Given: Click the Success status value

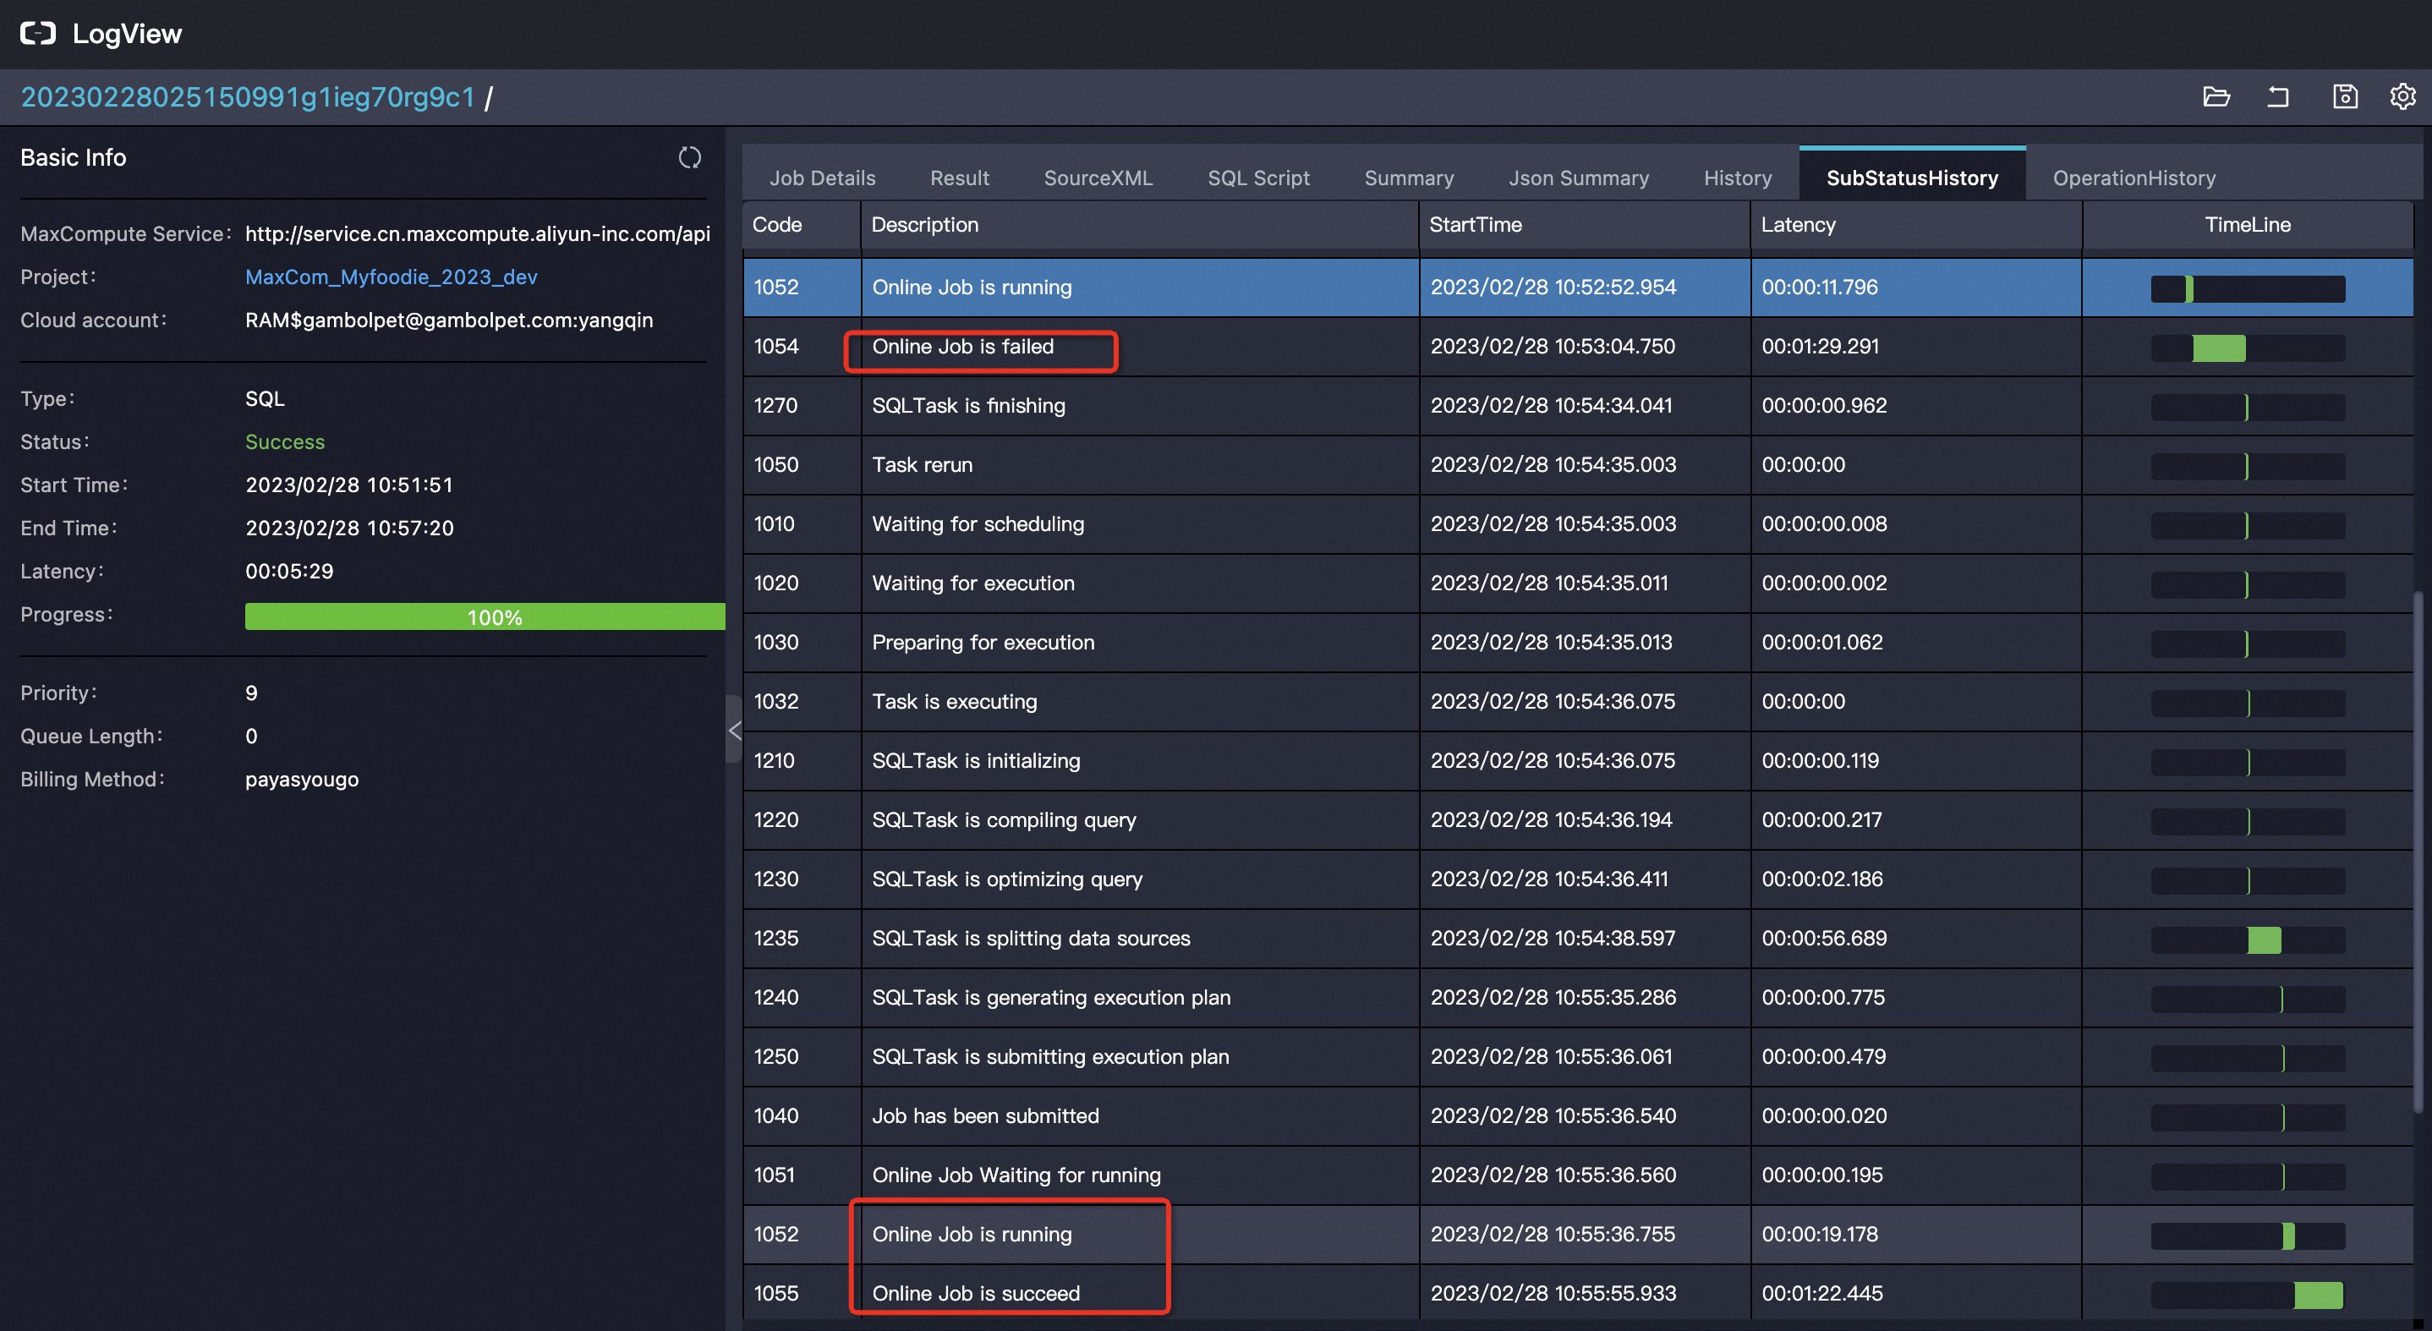Looking at the screenshot, I should coord(284,441).
